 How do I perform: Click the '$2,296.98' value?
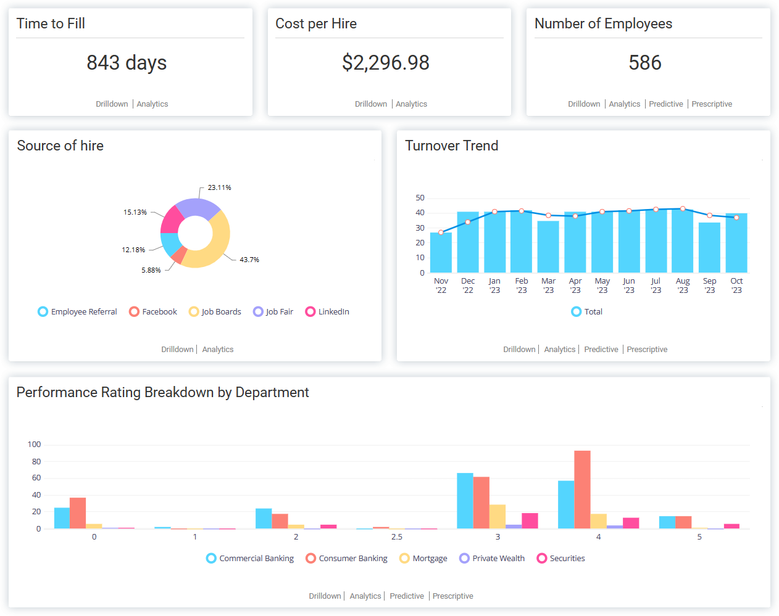click(386, 63)
